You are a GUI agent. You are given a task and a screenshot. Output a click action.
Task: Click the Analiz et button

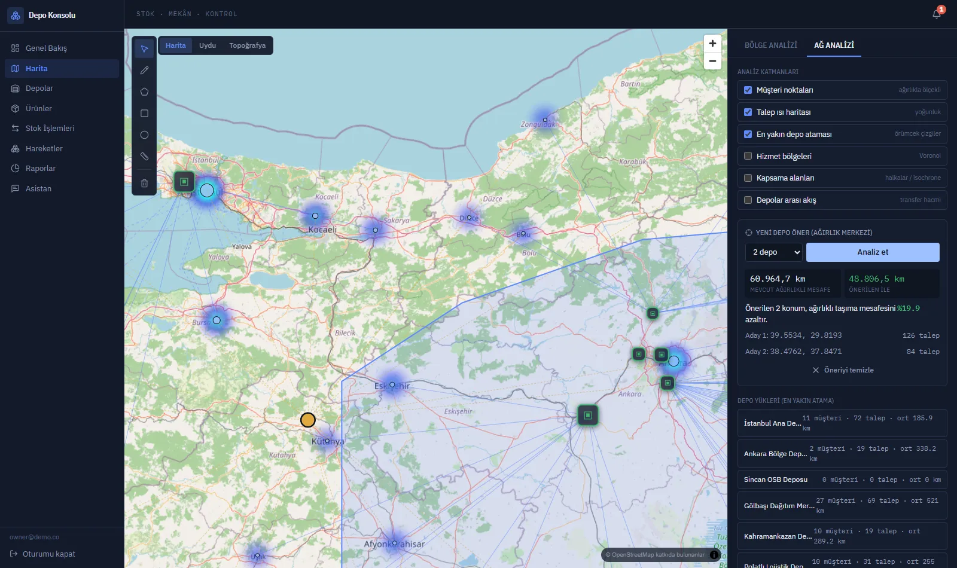[x=873, y=252]
